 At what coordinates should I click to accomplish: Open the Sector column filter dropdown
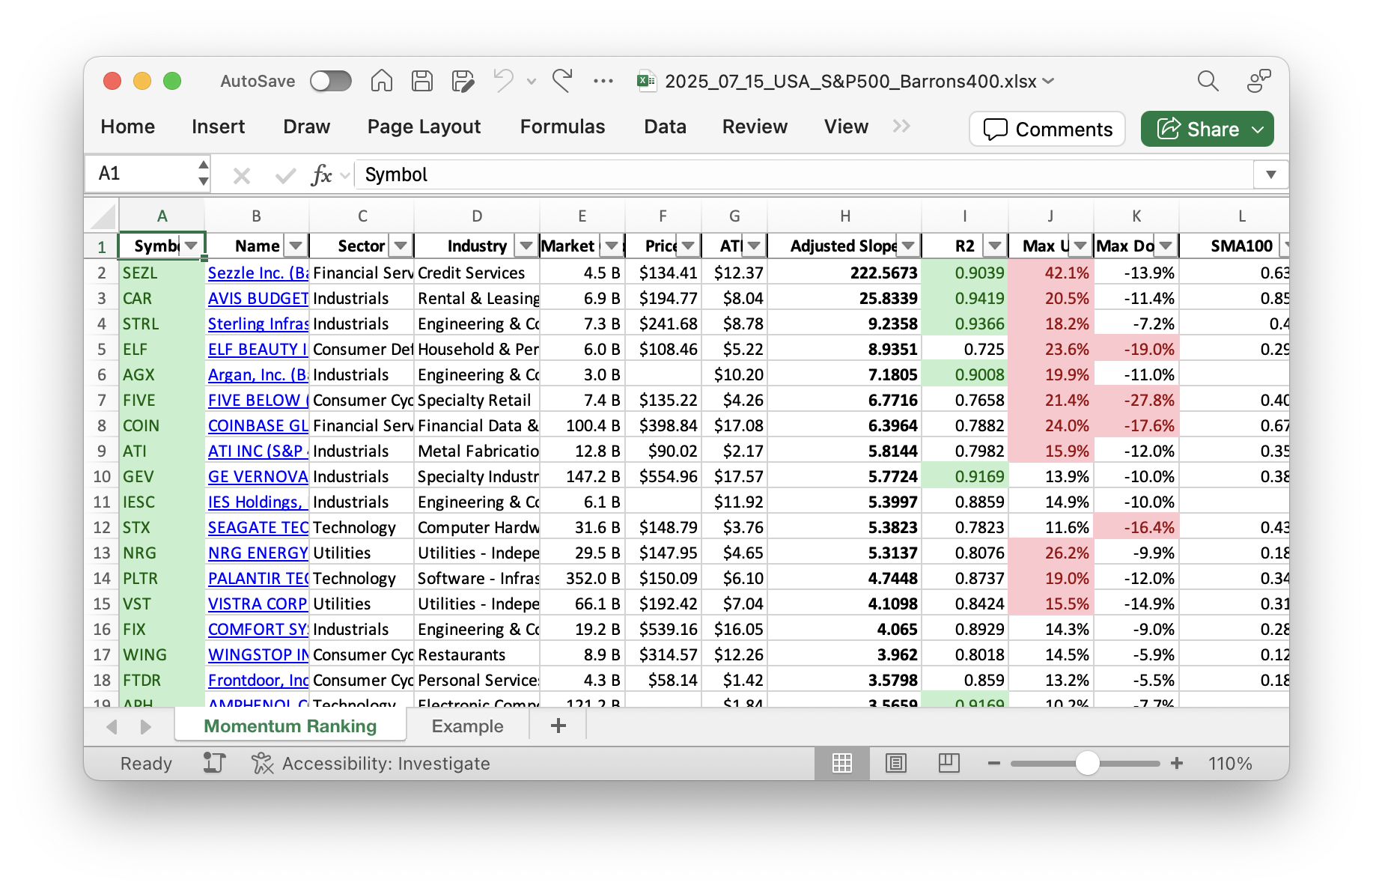click(x=401, y=246)
